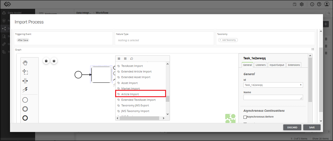Viewport: 333px width, 141px height.
Task: Click the popup list vertical scrollbar thumb
Action: click(167, 99)
